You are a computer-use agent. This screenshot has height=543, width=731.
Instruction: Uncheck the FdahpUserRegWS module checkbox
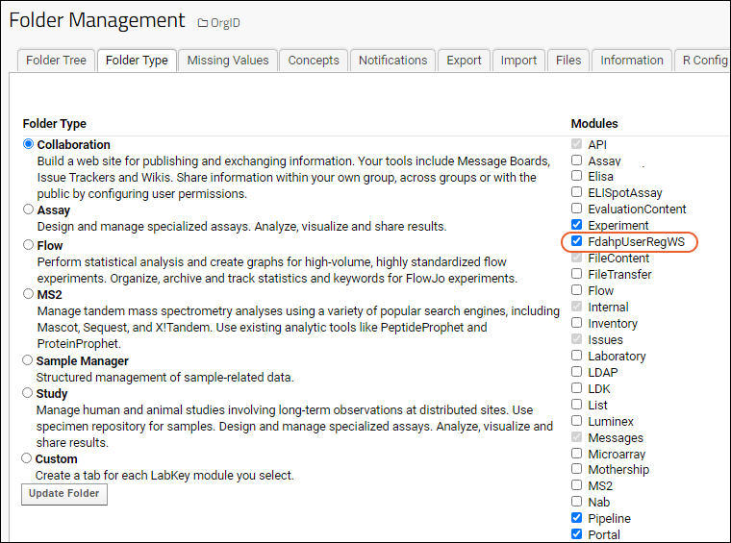[x=577, y=242]
